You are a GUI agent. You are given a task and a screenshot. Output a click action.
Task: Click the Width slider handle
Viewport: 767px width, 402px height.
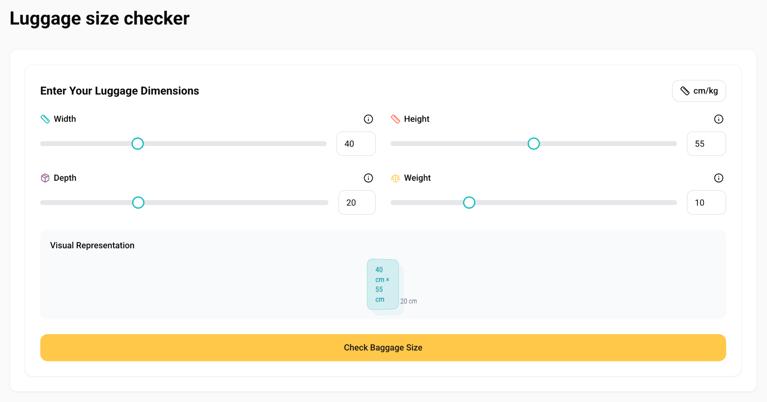tap(137, 143)
